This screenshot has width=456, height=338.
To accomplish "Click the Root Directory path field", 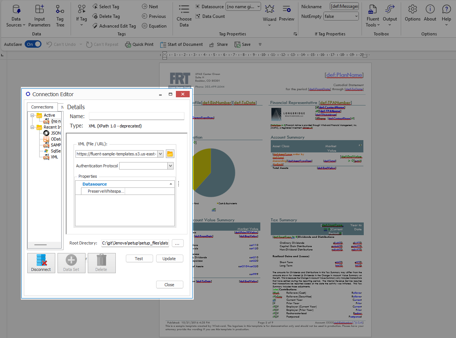I will click(135, 243).
